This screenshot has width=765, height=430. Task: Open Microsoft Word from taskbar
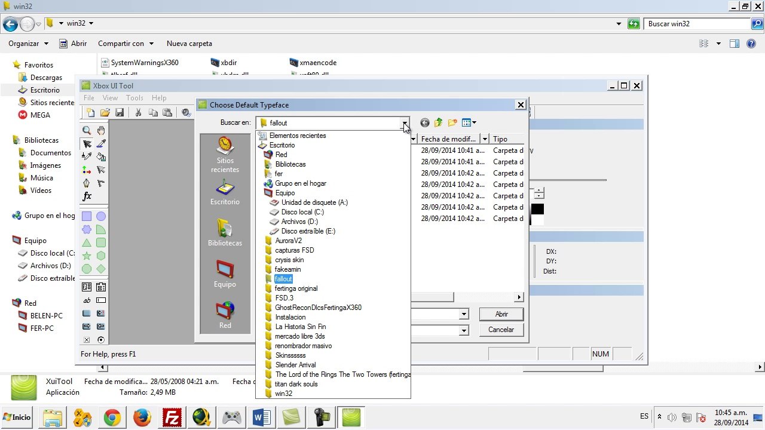[262, 417]
